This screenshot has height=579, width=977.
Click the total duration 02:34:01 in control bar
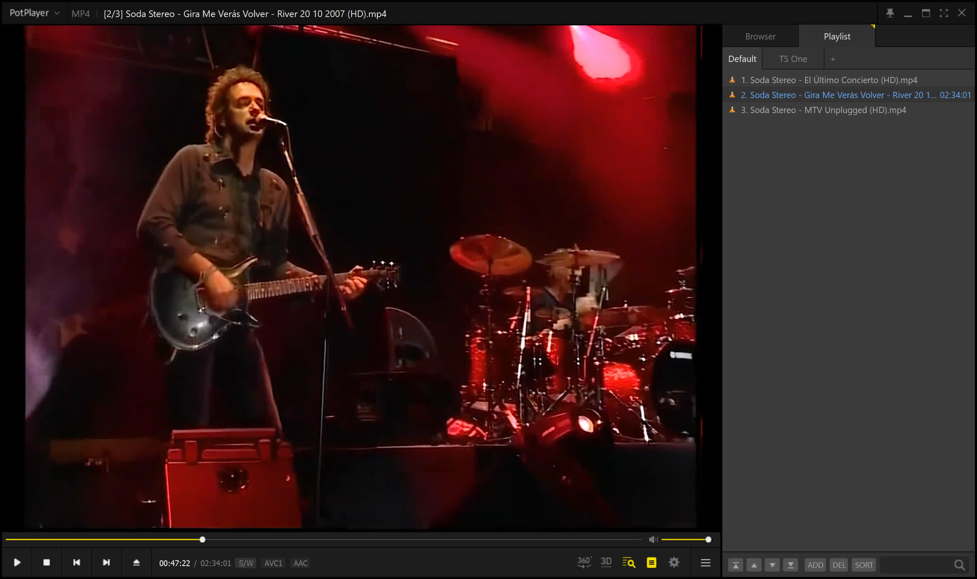tap(216, 563)
